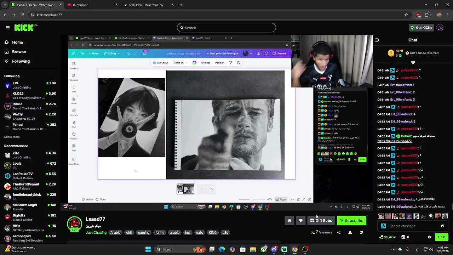Switch to the YouTube browser tab
453x255 pixels.
tap(93, 5)
